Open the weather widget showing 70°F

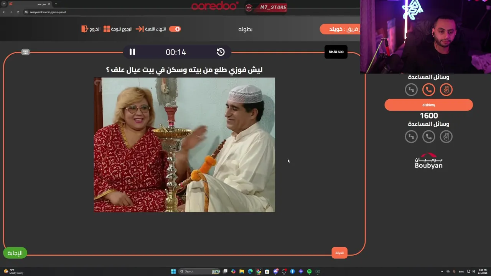(x=13, y=271)
